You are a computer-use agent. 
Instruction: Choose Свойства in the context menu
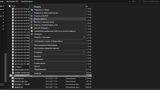(37, 73)
